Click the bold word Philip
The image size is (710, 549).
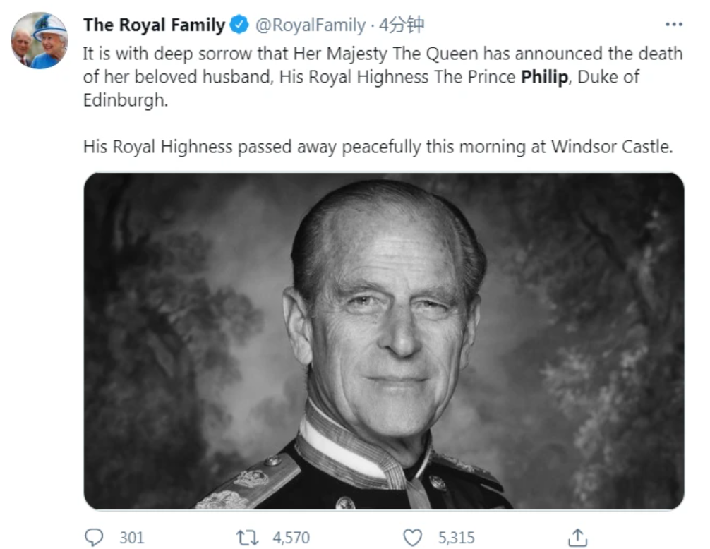(x=544, y=76)
